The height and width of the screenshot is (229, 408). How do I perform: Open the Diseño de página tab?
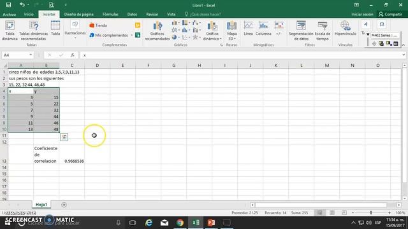coord(79,14)
